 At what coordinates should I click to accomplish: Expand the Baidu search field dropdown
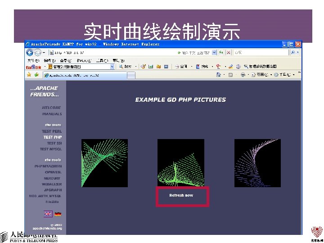tap(112, 67)
